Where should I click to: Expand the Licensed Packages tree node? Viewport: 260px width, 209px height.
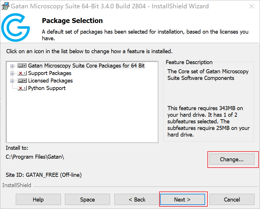[12, 81]
